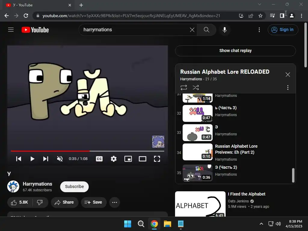Share this video
Image resolution: width=308 pixels, height=231 pixels.
click(64, 202)
